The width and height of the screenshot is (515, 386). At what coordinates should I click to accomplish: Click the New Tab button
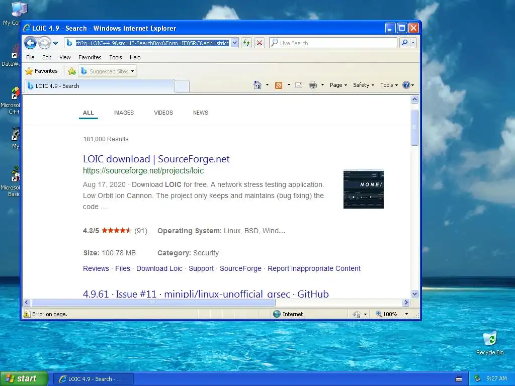click(182, 86)
